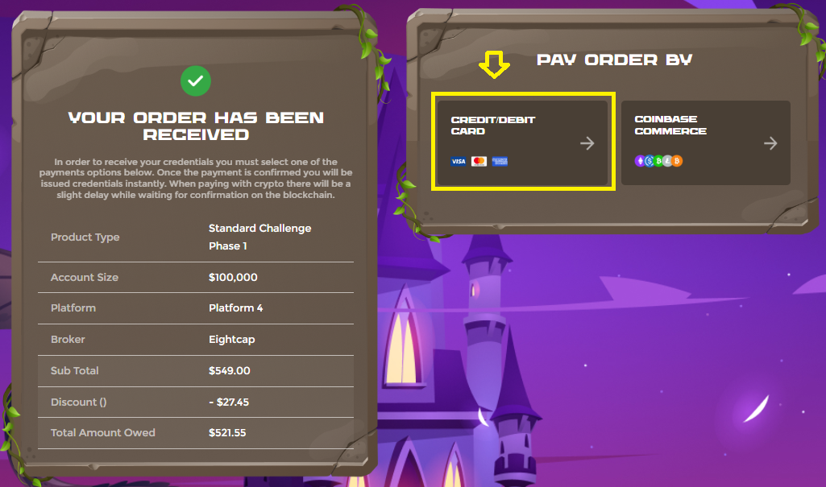Click the Mastercard logo
This screenshot has height=487, width=826.
[479, 162]
